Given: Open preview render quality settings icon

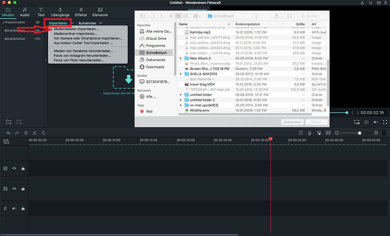Looking at the screenshot, I should click(357, 122).
